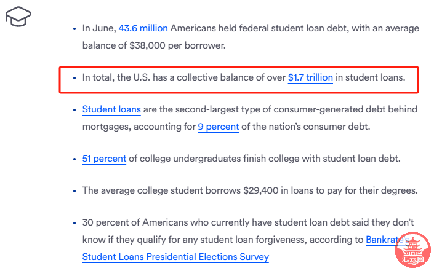
Task: Click the bullet before 'In June'
Action: tap(74, 29)
